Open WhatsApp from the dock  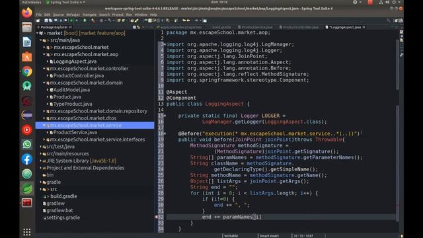(26, 144)
